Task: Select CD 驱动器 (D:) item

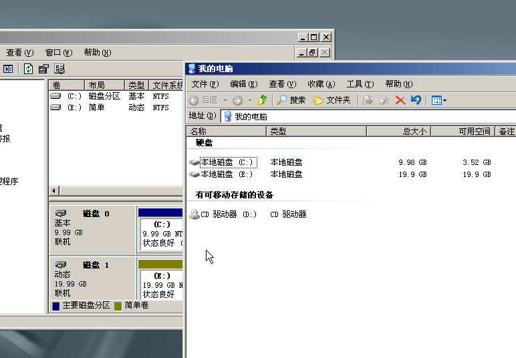Action: click(x=223, y=214)
